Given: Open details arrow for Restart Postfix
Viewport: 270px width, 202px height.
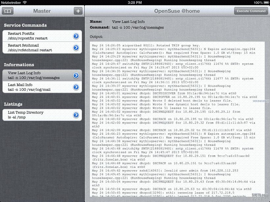Looking at the screenshot, I should tap(76, 36).
